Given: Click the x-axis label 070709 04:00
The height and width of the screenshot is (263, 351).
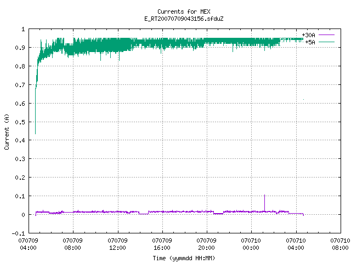Looking at the screenshot, I should (x=28, y=244).
